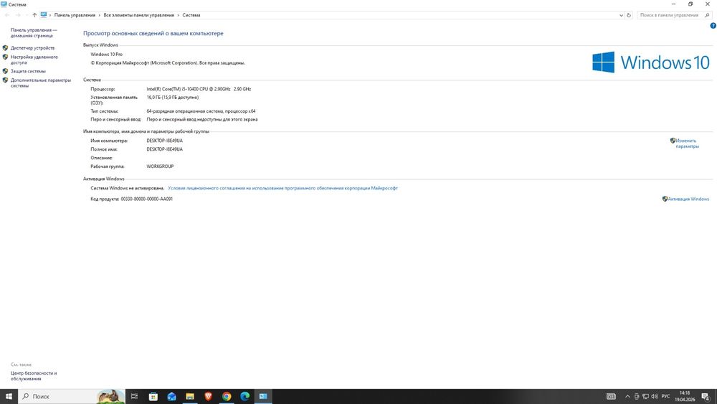Click the WORKGROUP value
The width and height of the screenshot is (717, 404).
tap(160, 166)
